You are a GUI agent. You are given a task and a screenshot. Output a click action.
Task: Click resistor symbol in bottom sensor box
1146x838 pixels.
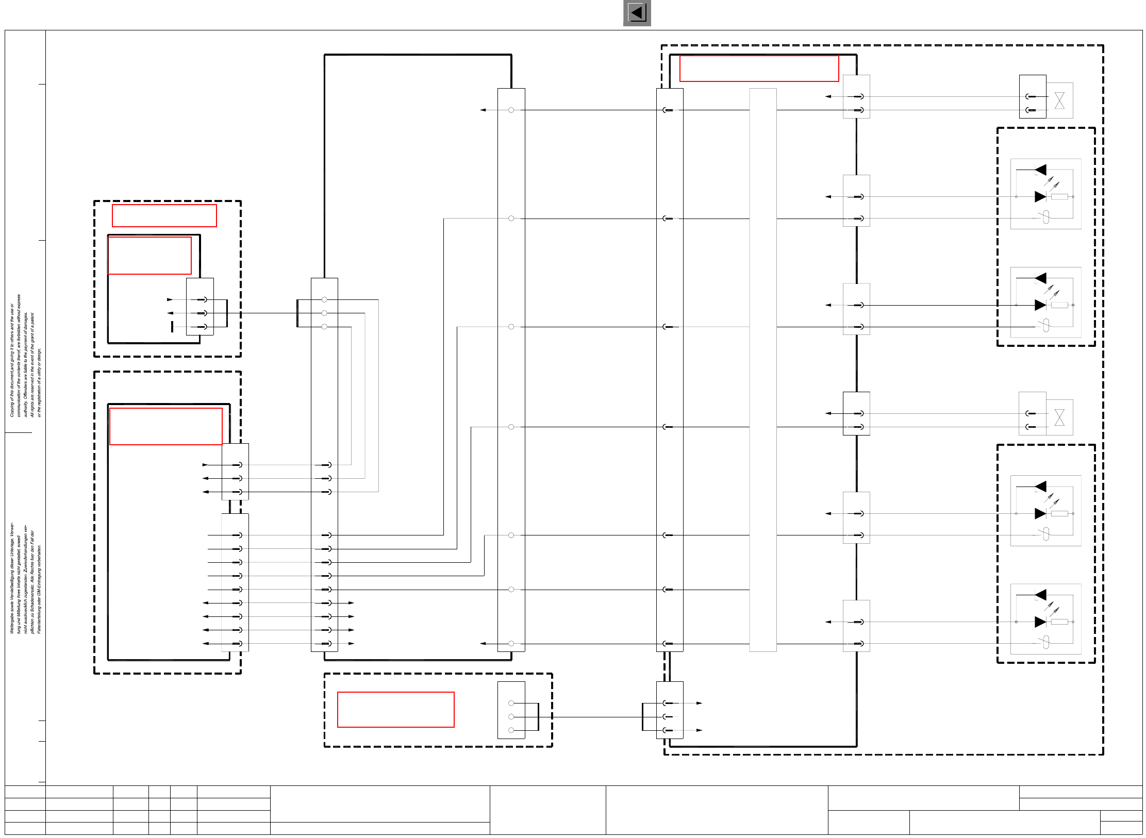point(1059,622)
